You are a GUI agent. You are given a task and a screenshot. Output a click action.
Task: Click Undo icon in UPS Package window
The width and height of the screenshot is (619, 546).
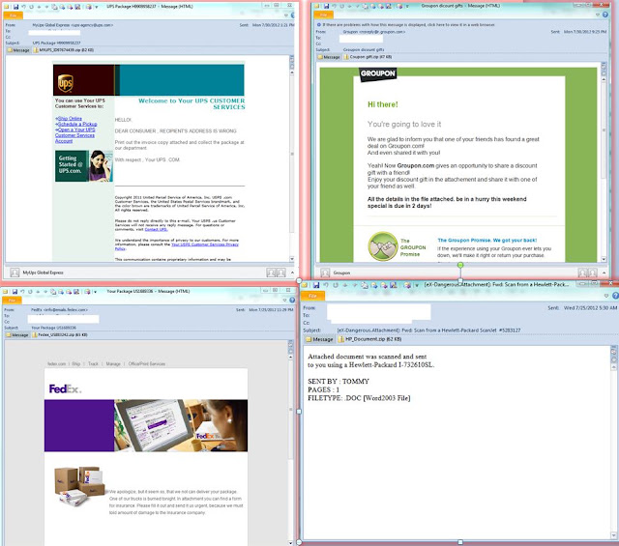(23, 7)
